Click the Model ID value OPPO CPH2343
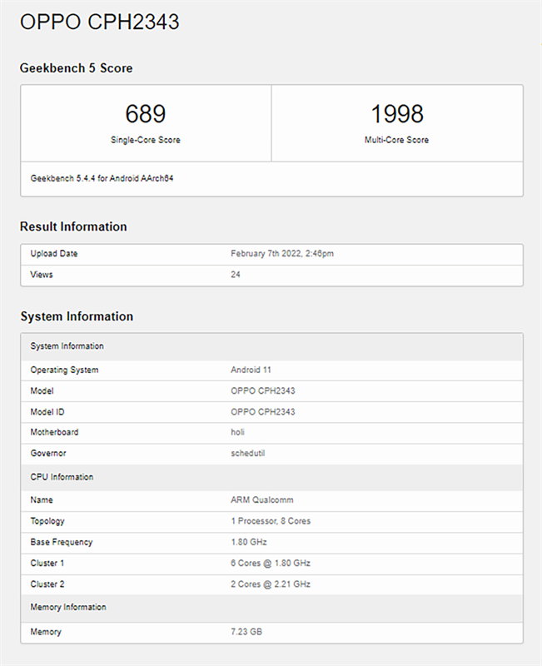 pos(263,411)
